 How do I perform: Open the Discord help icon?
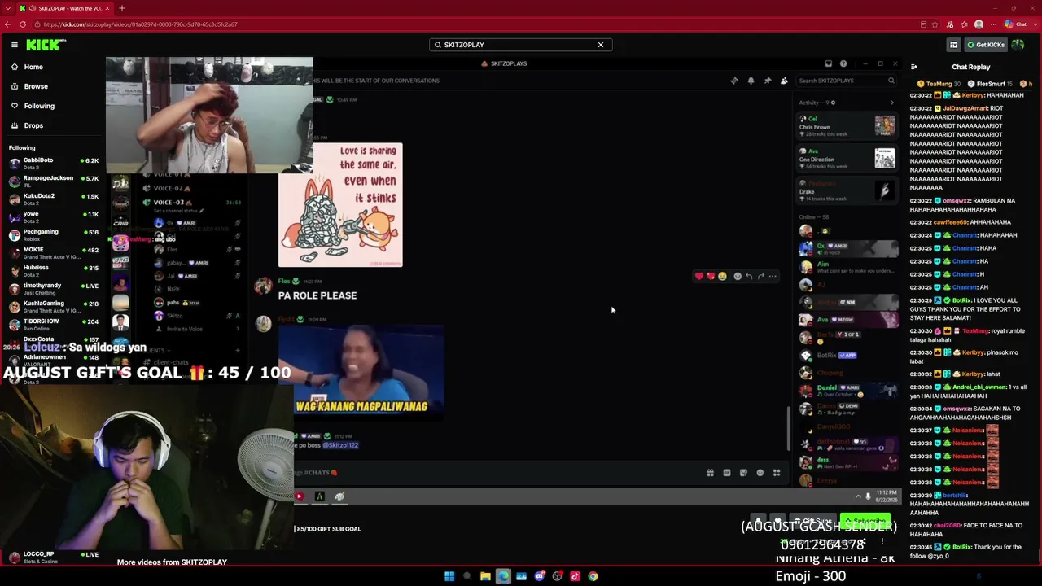[x=843, y=63]
